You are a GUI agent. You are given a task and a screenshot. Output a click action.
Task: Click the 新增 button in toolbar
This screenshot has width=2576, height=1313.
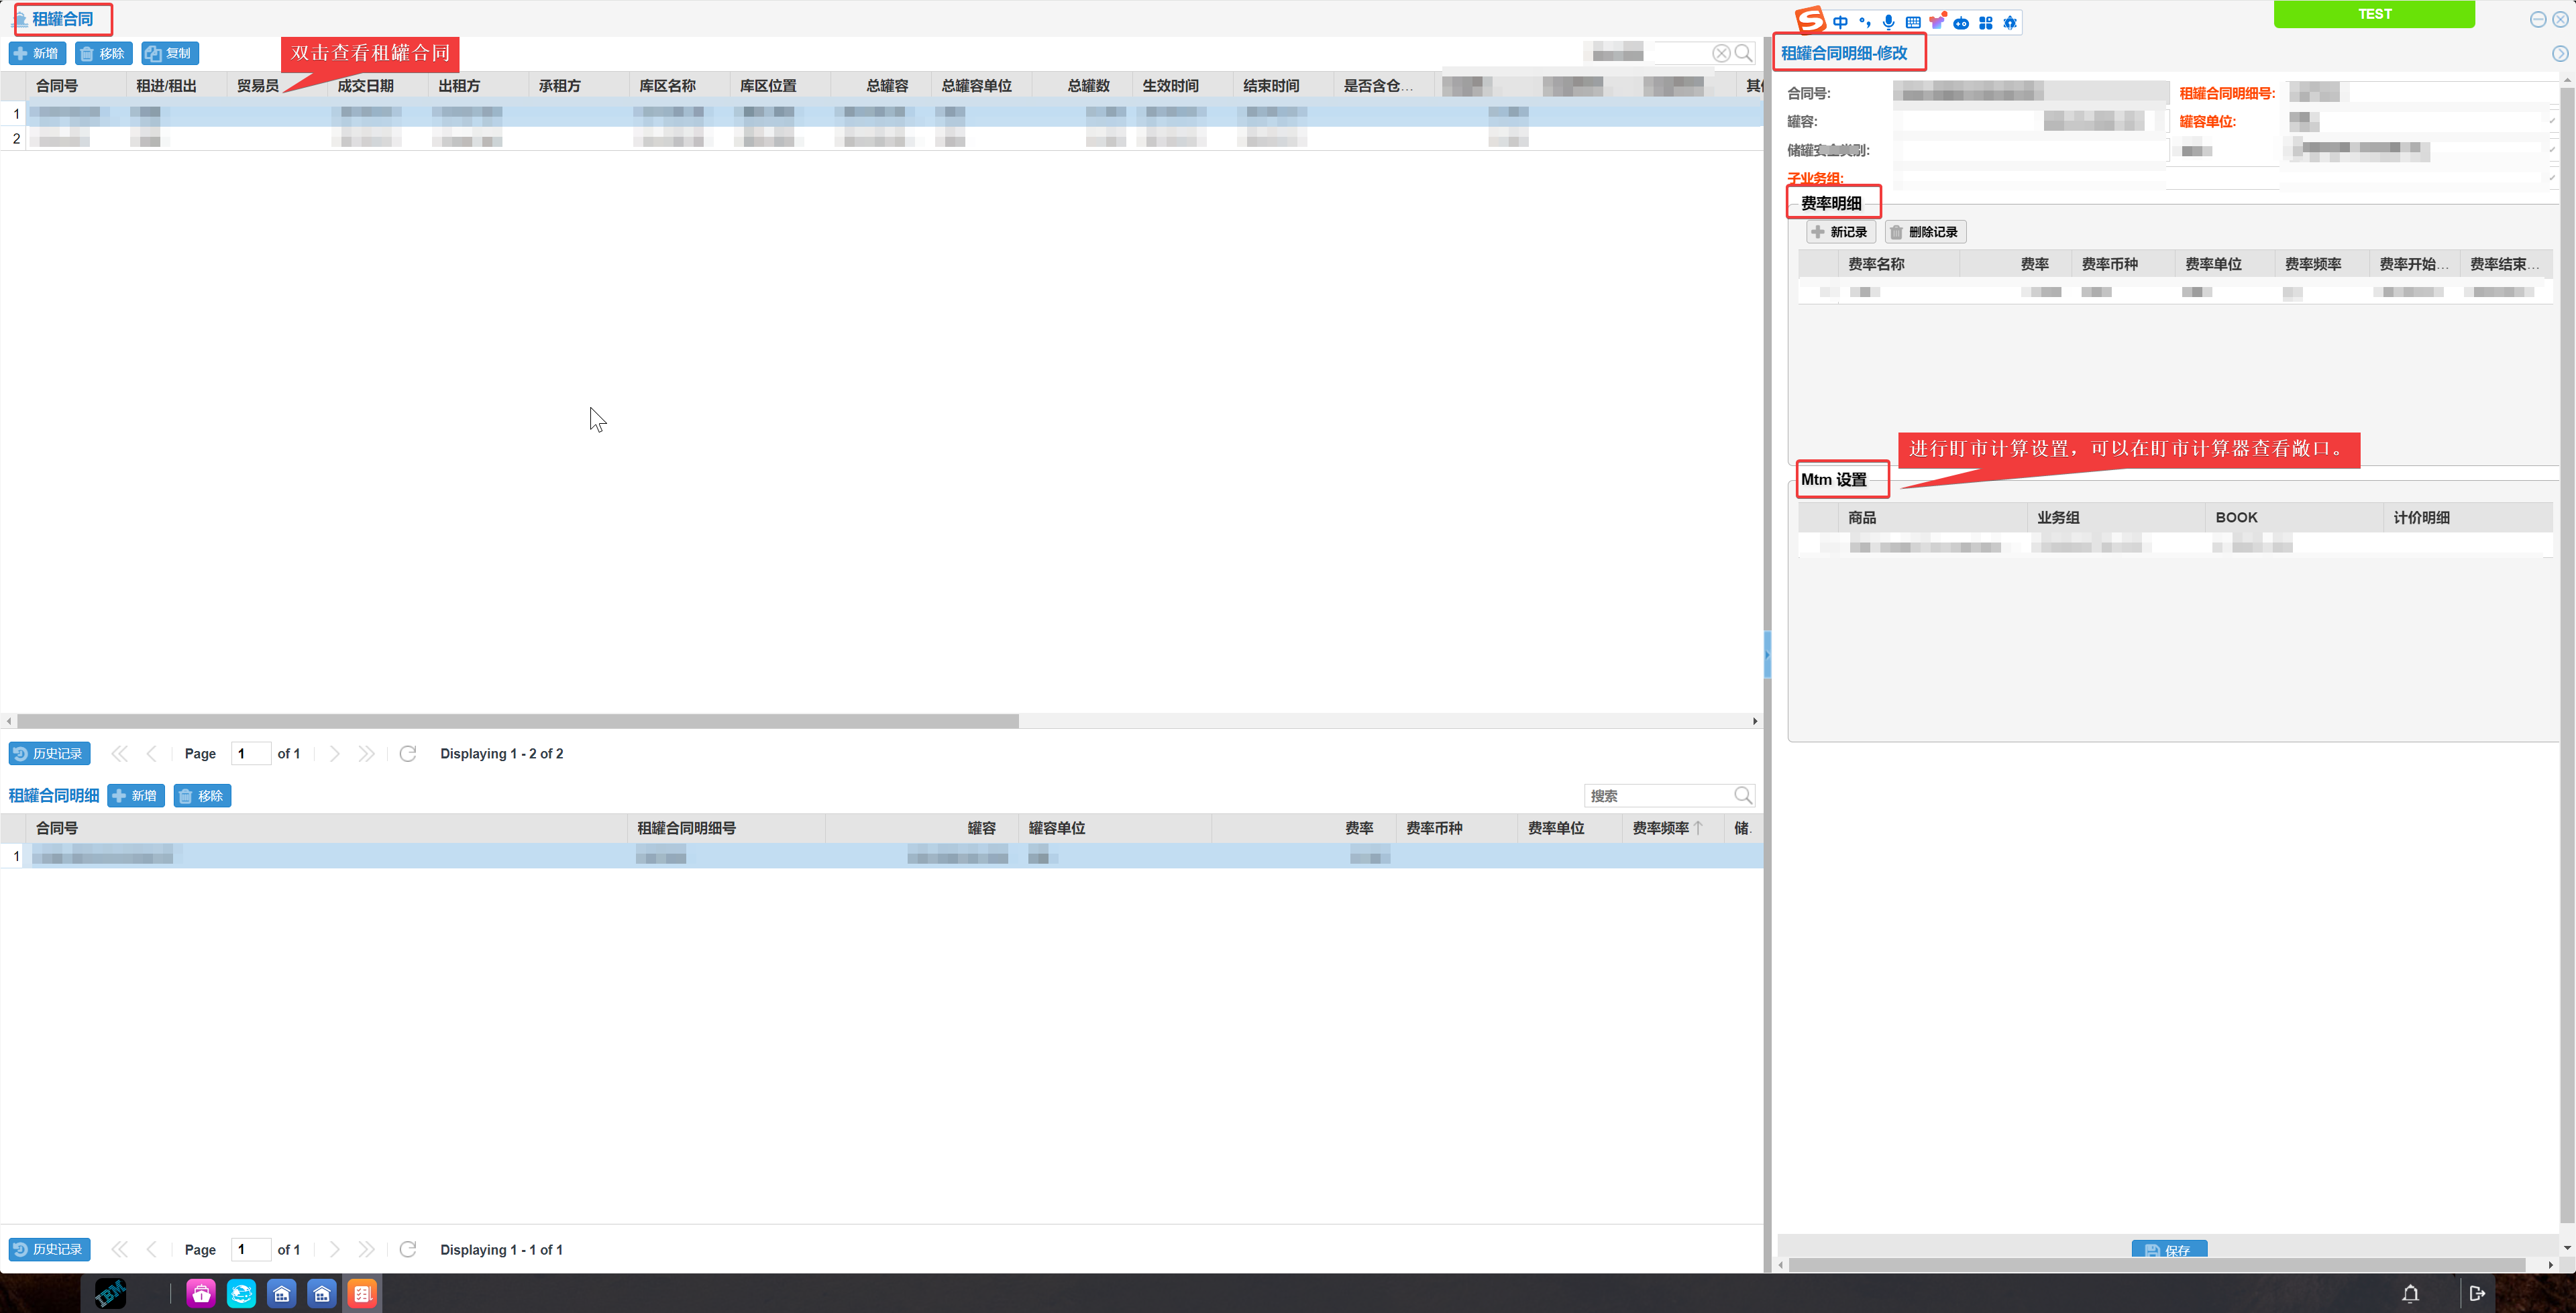pyautogui.click(x=40, y=54)
